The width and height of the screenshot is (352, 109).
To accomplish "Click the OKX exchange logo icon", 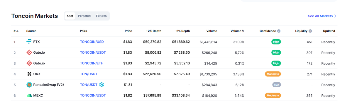I will click(29, 74).
